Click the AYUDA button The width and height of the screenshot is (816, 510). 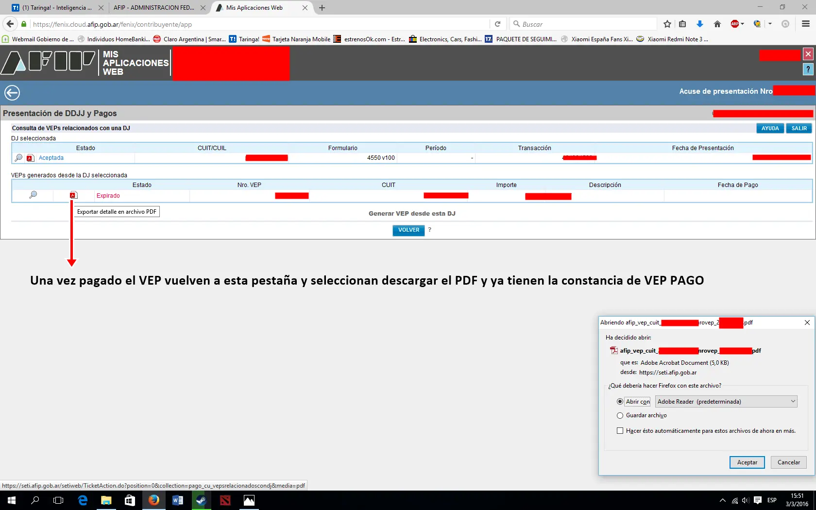click(x=770, y=128)
